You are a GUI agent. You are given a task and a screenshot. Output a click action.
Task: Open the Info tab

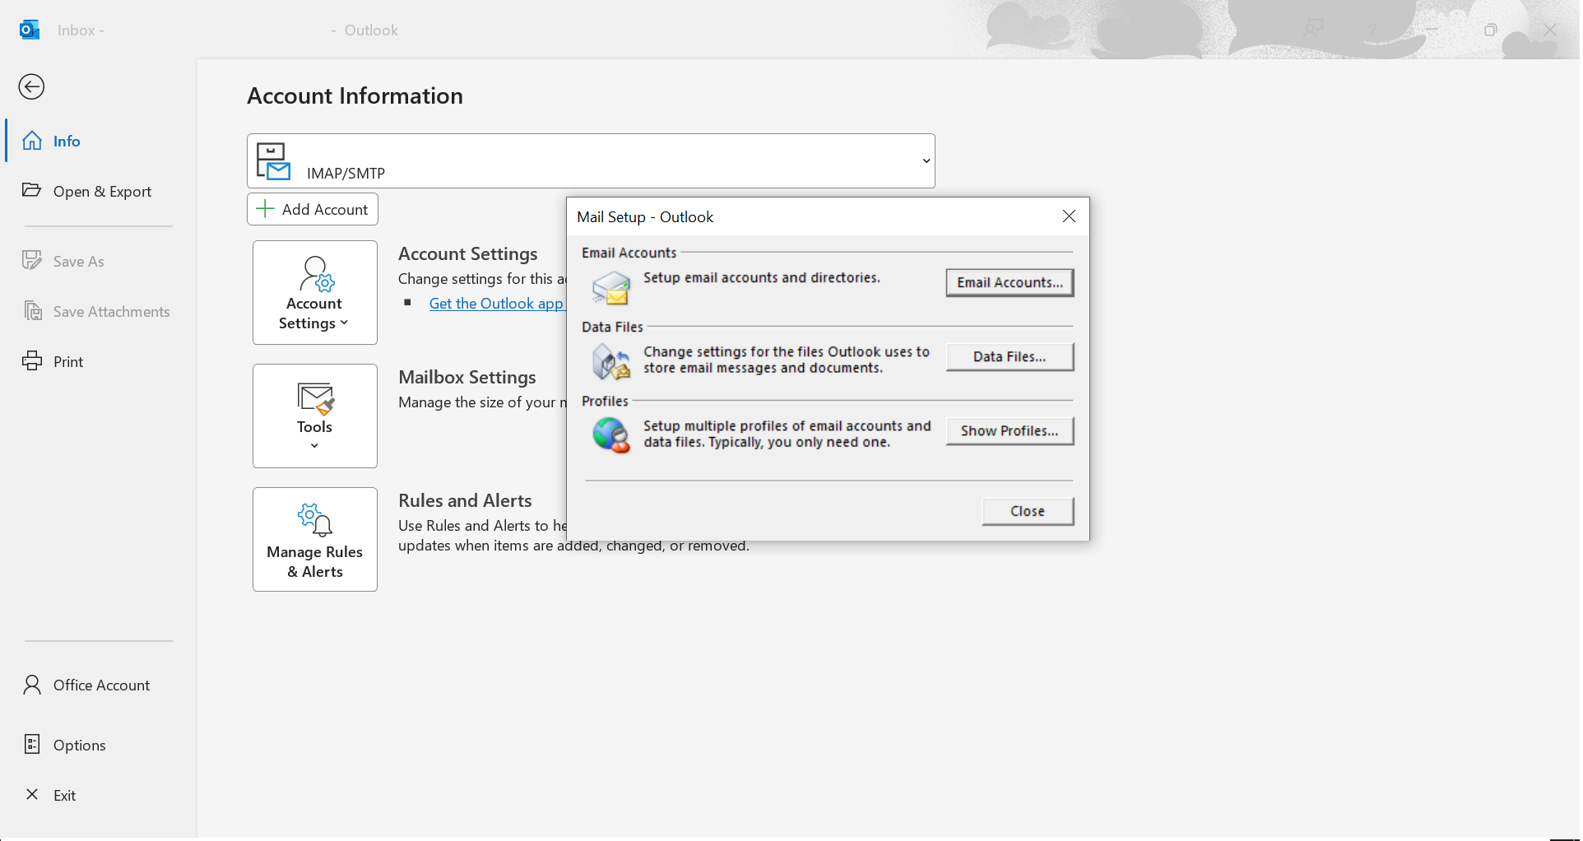[99, 141]
